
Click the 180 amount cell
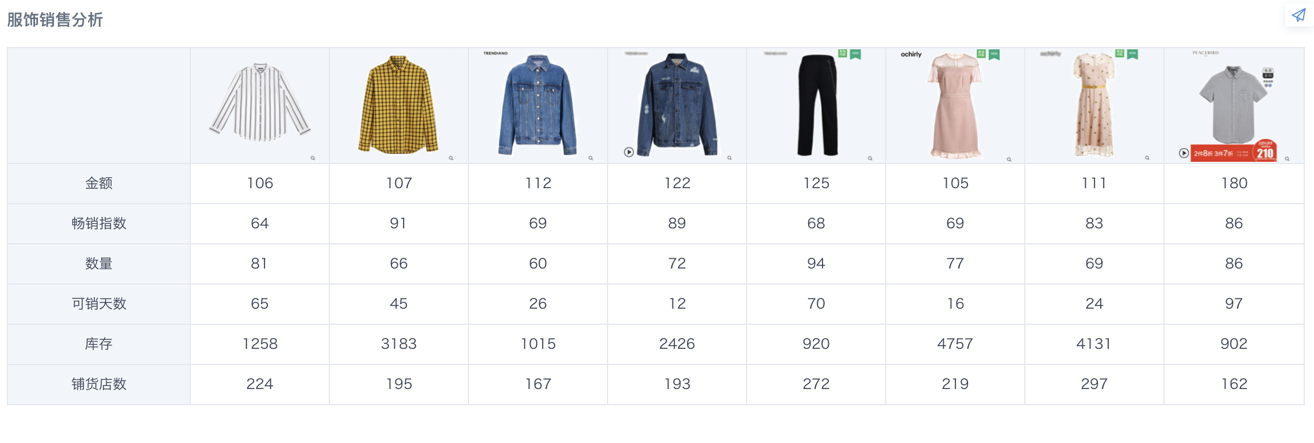tap(1234, 184)
